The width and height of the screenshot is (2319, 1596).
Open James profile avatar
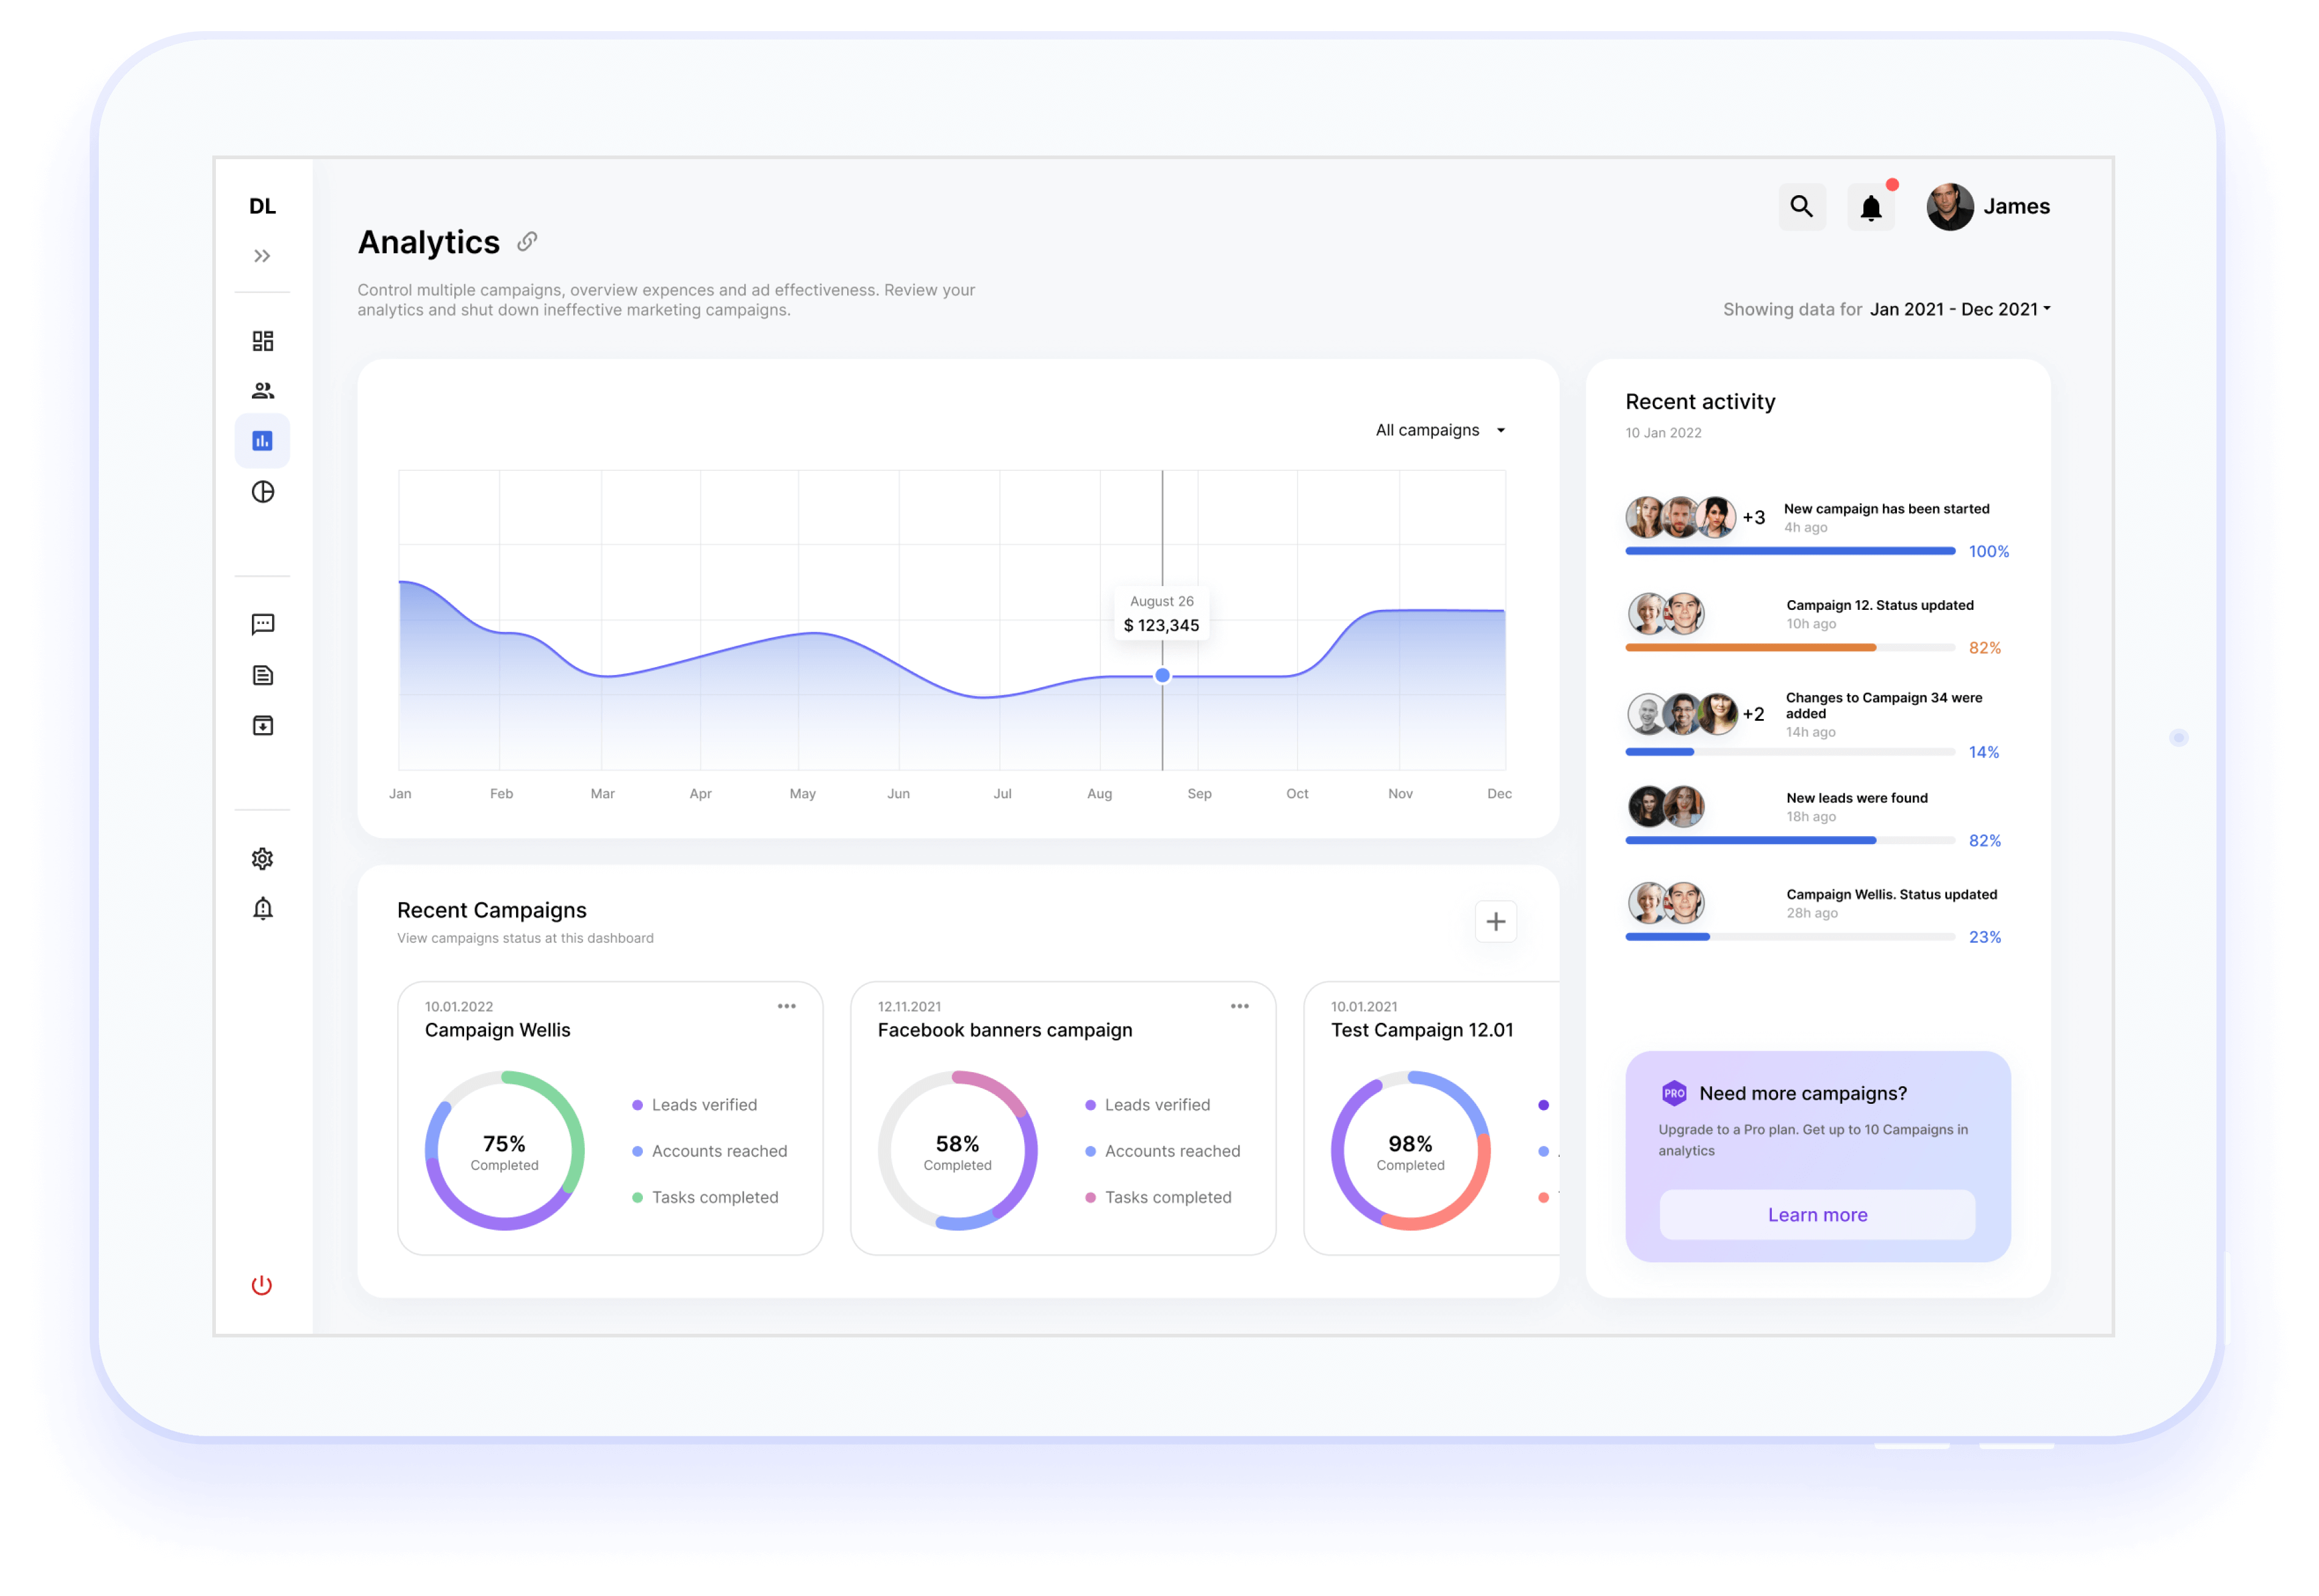1949,207
